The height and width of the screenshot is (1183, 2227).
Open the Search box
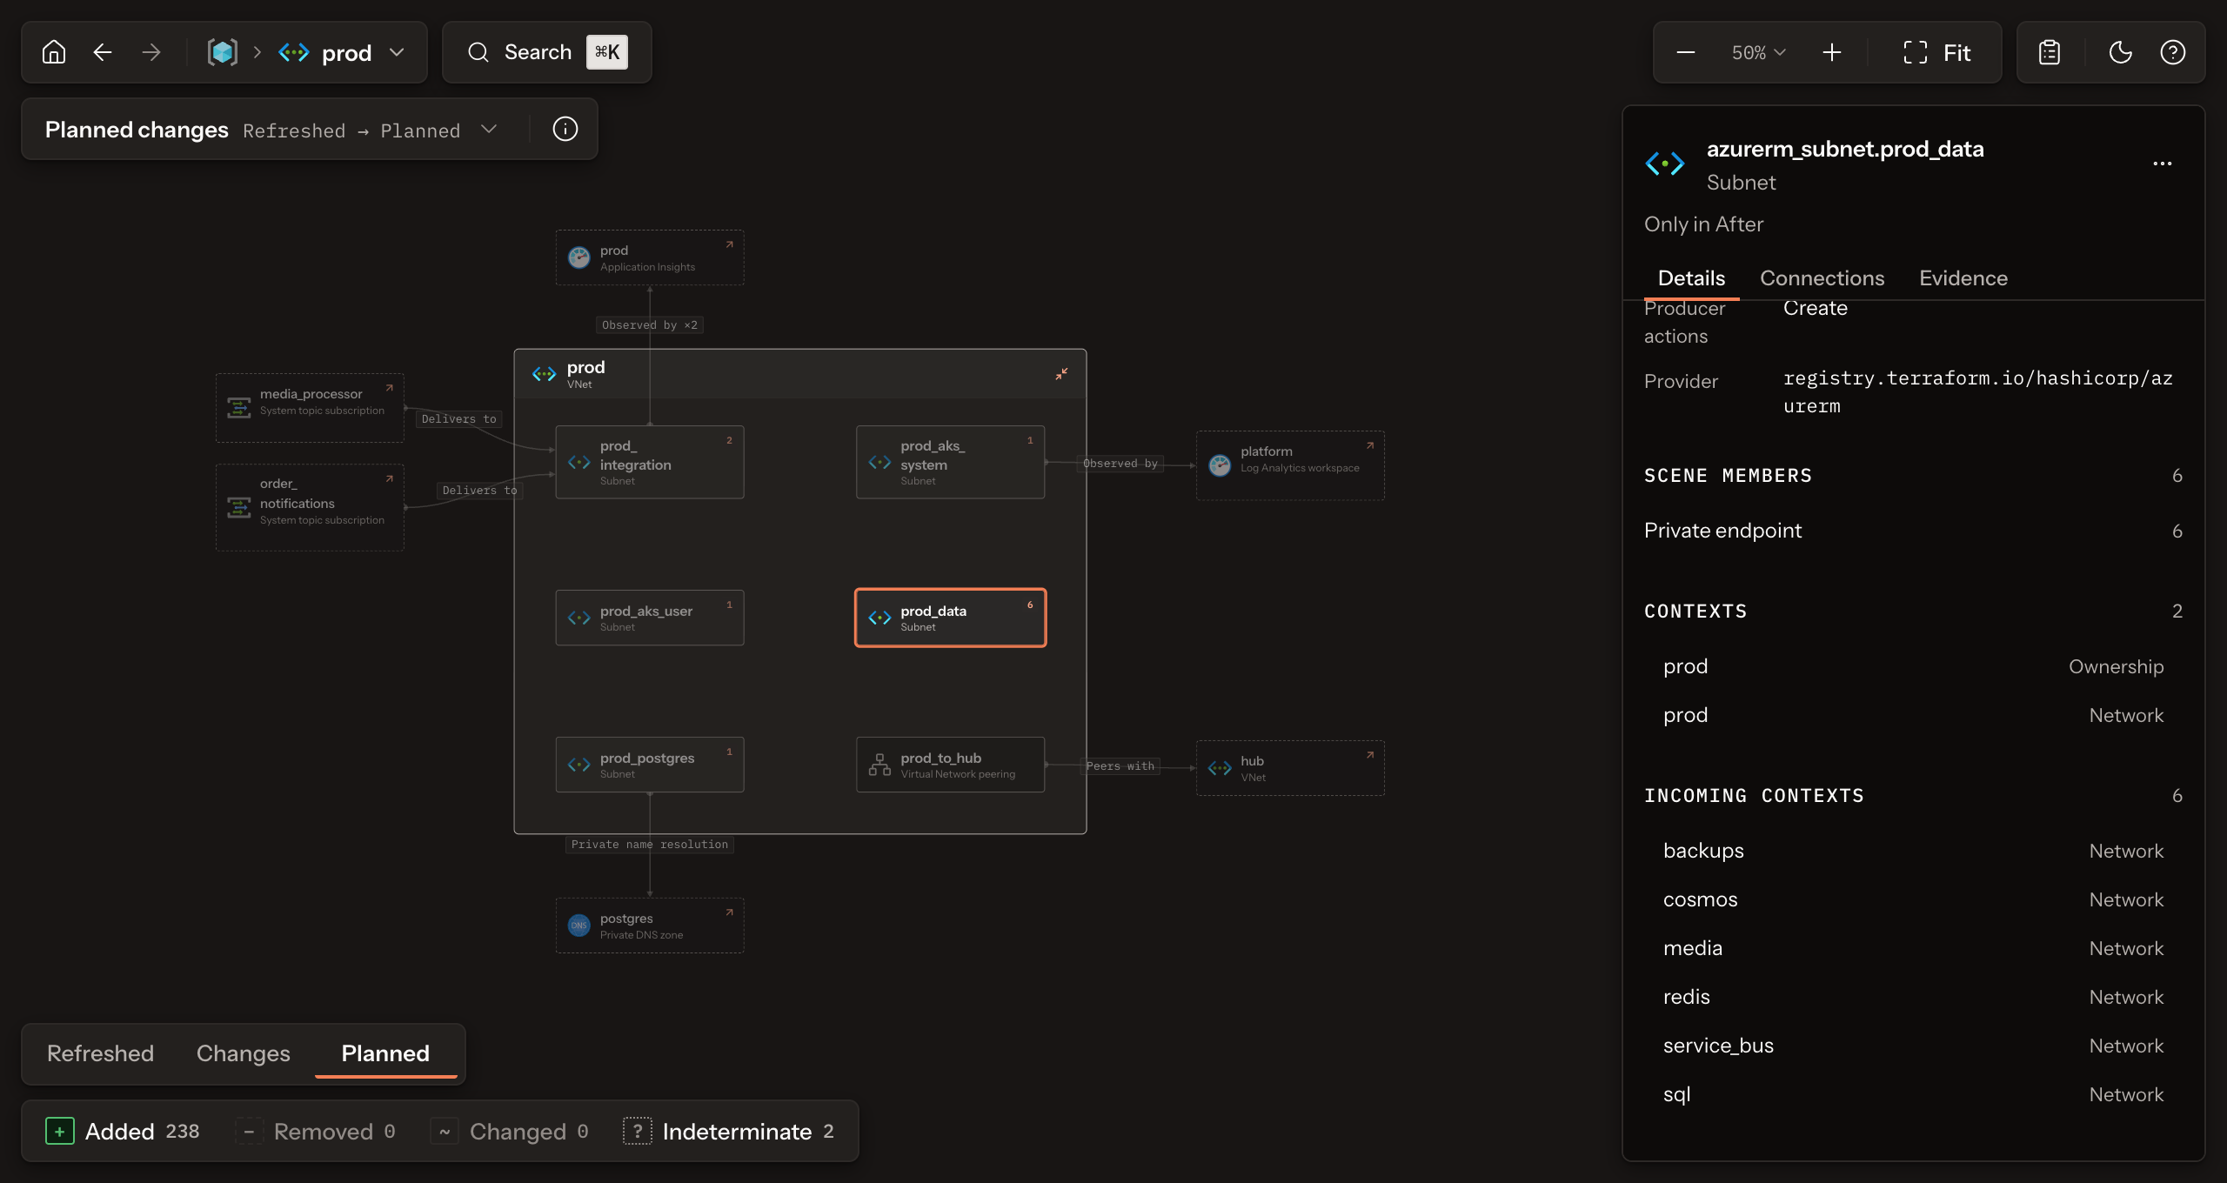(546, 52)
